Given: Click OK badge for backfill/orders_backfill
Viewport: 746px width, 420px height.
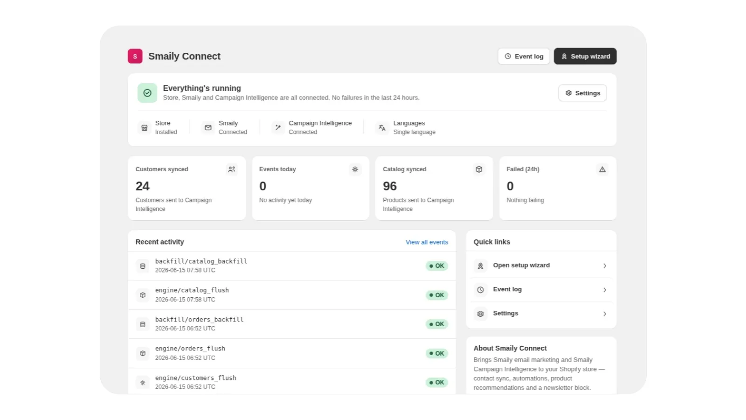Looking at the screenshot, I should coord(437,324).
